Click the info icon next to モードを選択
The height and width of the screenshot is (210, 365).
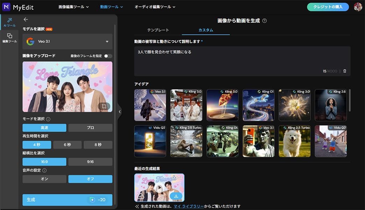coord(48,118)
